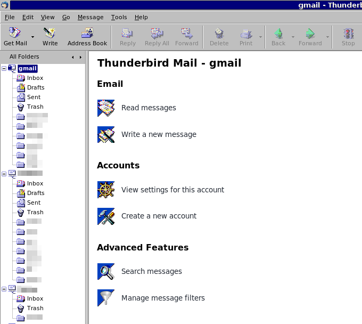Click the Stop toolbar icon

(x=348, y=33)
